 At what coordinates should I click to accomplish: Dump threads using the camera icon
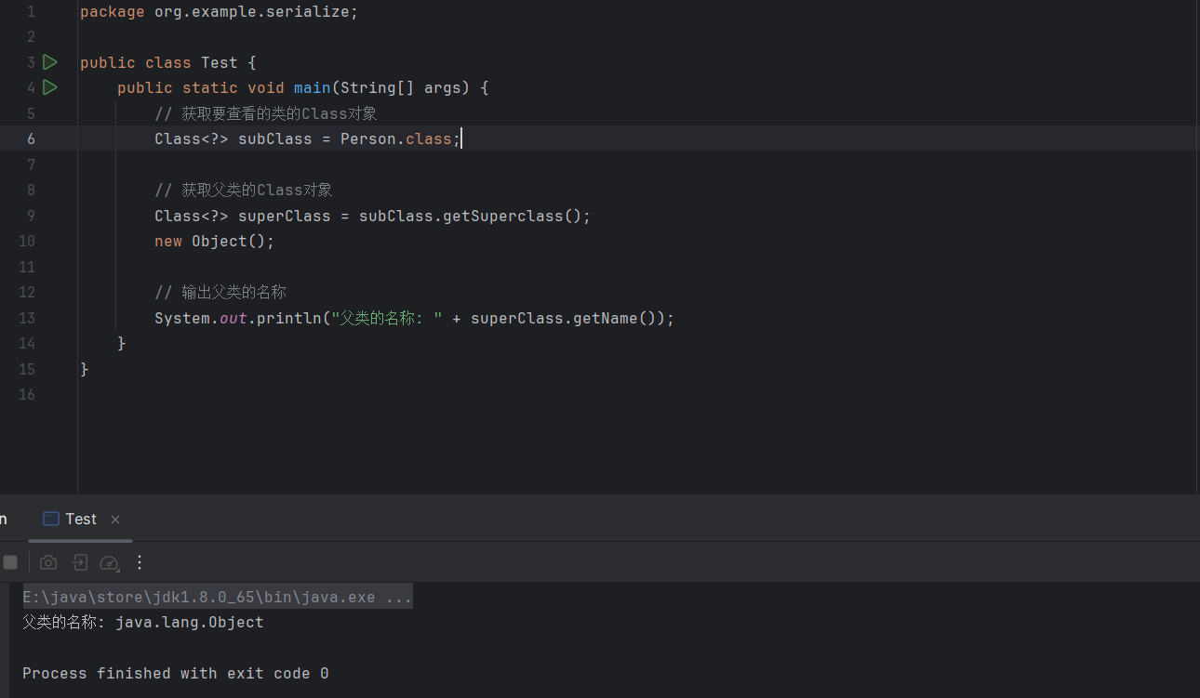pos(48,562)
